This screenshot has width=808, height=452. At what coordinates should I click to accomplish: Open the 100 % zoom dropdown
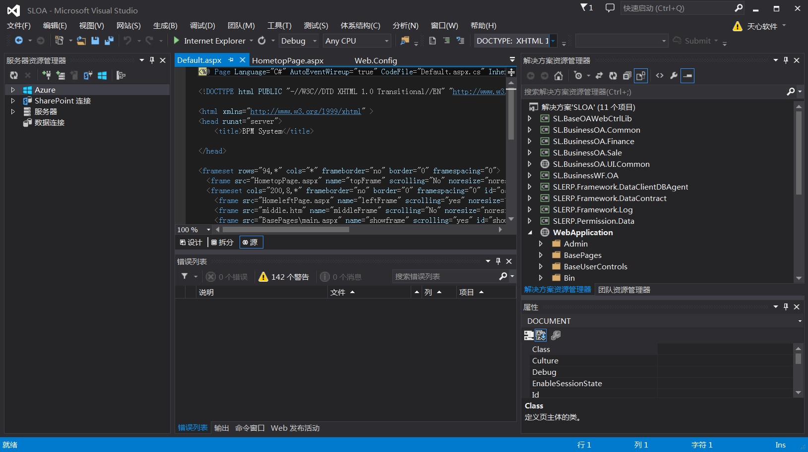[x=208, y=230]
